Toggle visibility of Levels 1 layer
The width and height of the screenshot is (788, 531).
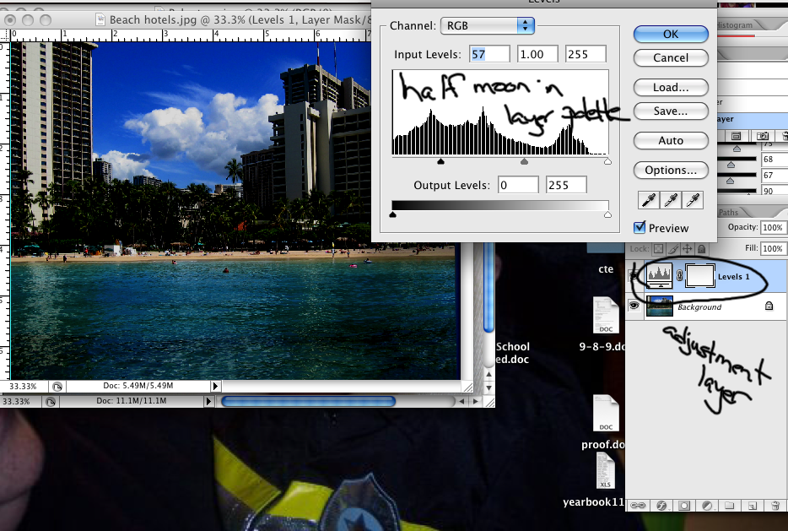634,276
